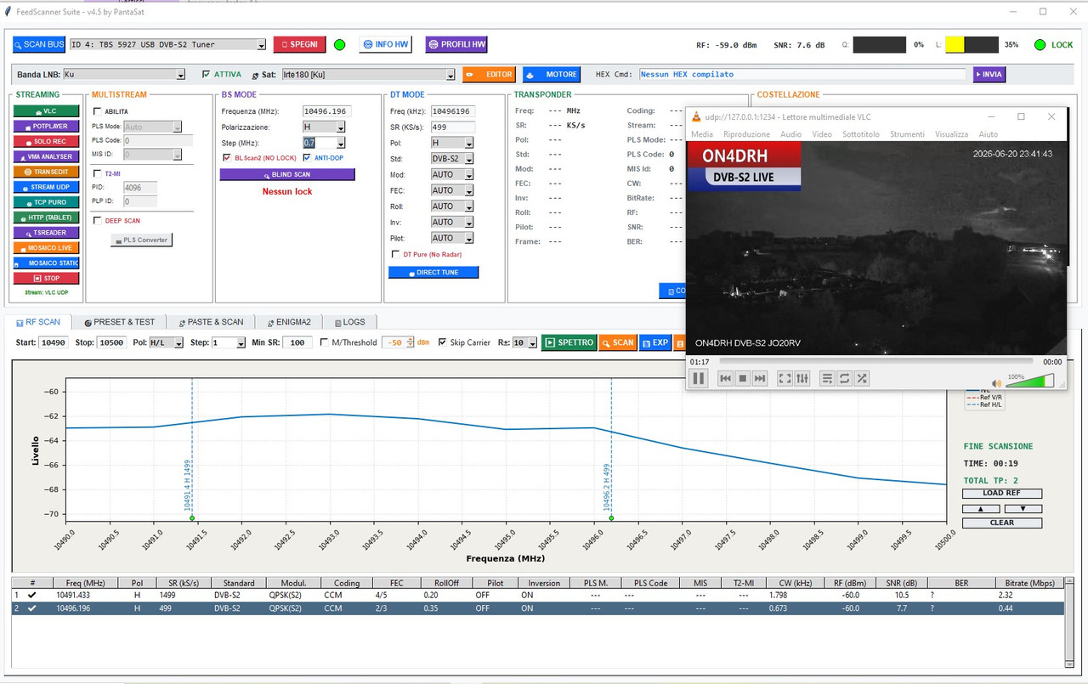
Task: Pause playback in VLC player
Action: coord(699,378)
